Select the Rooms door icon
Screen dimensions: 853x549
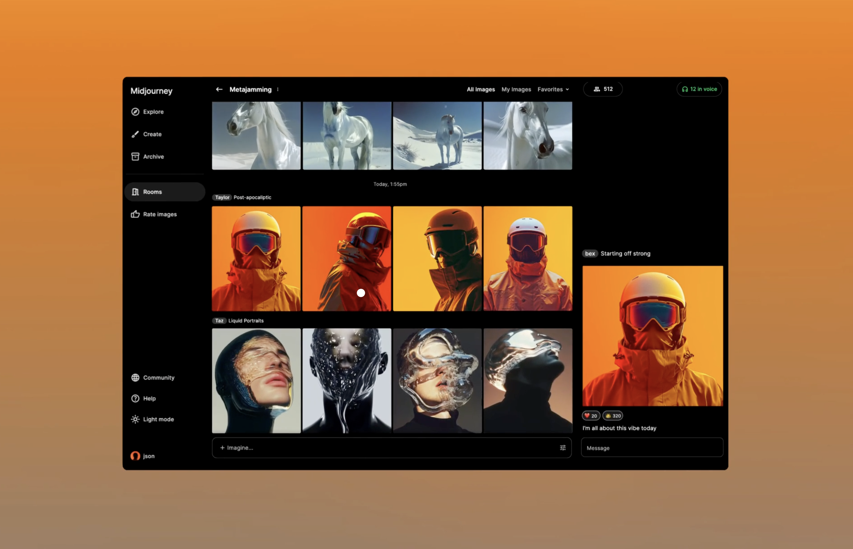(135, 192)
